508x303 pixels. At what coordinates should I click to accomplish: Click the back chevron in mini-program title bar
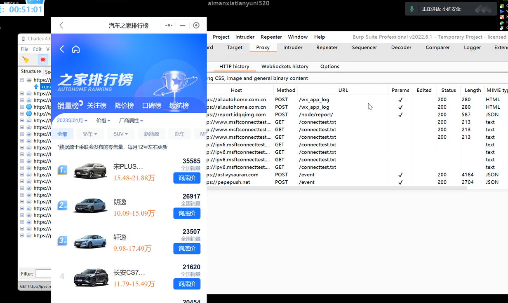click(x=61, y=26)
